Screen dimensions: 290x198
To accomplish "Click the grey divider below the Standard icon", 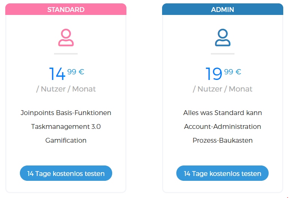I will click(66, 54).
